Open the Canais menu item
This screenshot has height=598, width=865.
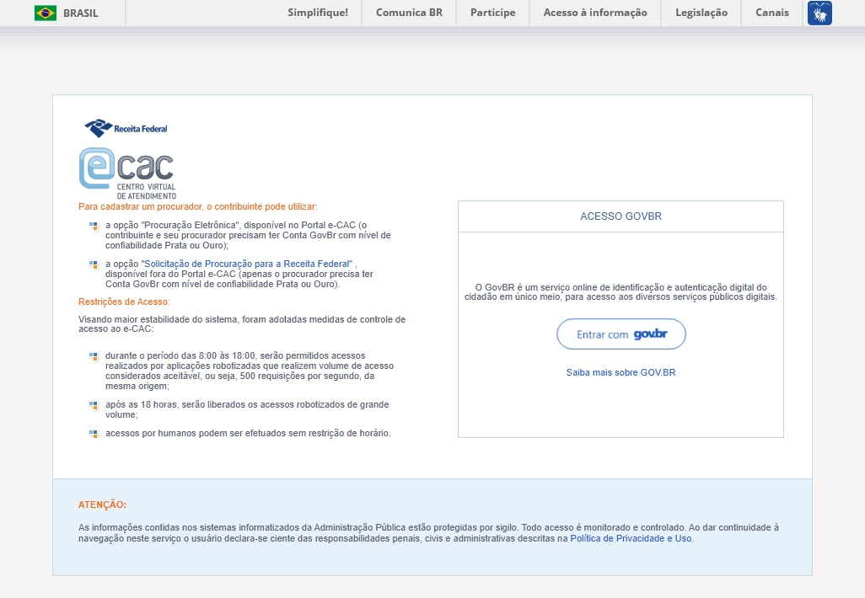(772, 13)
